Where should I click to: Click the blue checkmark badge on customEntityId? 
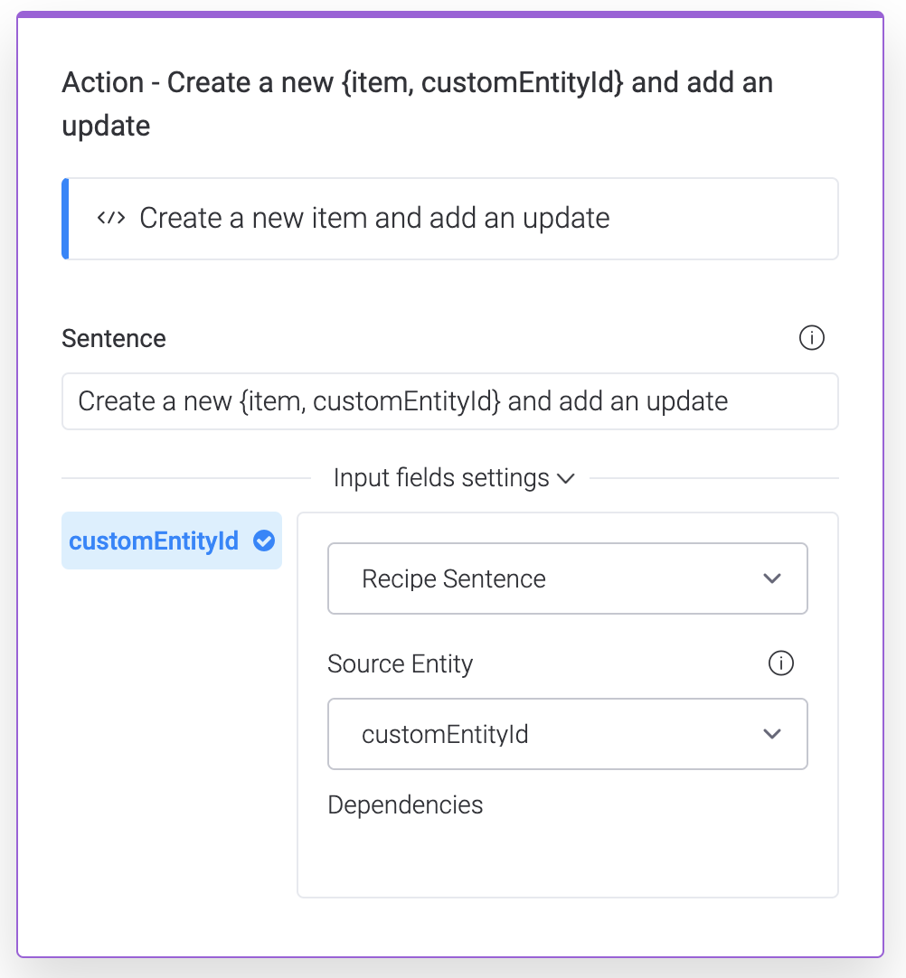264,541
